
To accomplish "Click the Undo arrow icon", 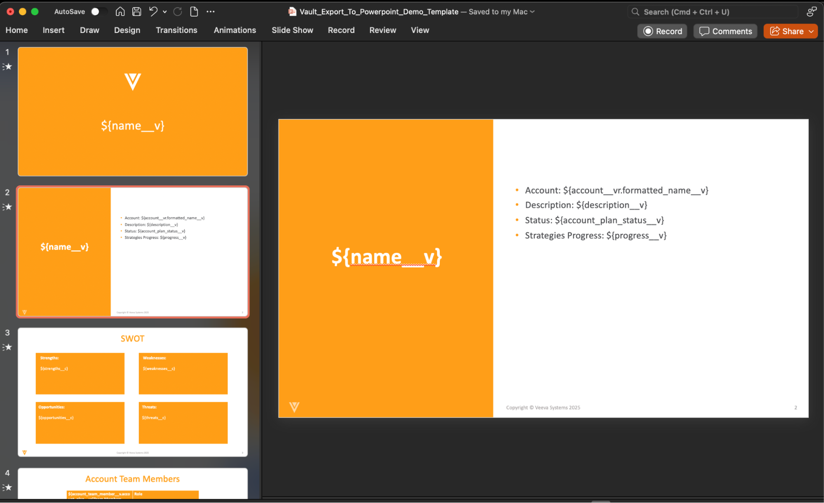I will [x=153, y=12].
